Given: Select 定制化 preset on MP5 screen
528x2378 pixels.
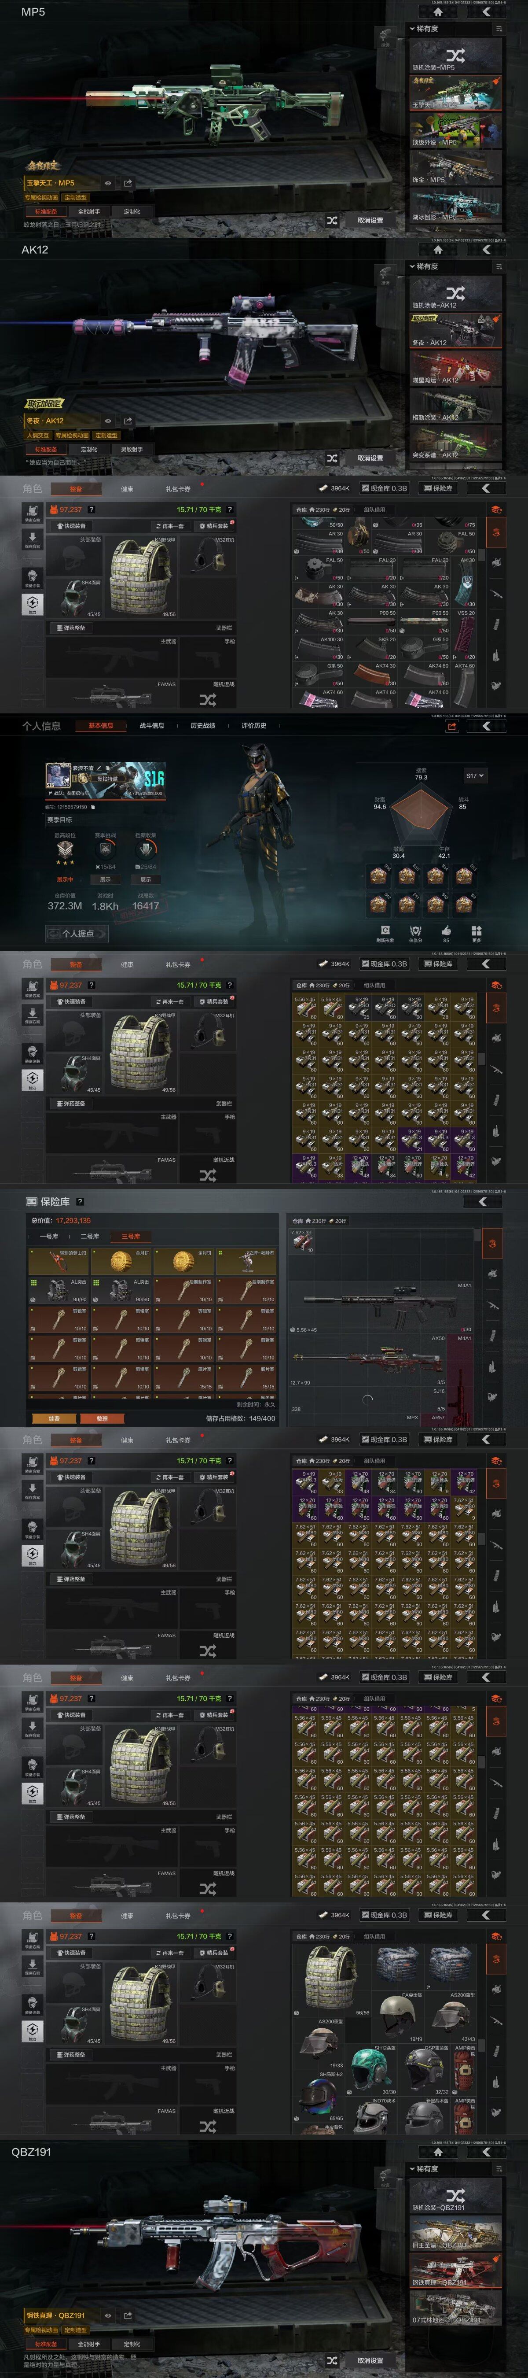Looking at the screenshot, I should coord(132,211).
